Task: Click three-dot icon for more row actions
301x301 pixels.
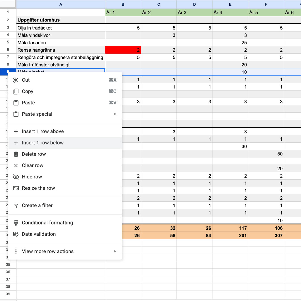Action: 16,251
